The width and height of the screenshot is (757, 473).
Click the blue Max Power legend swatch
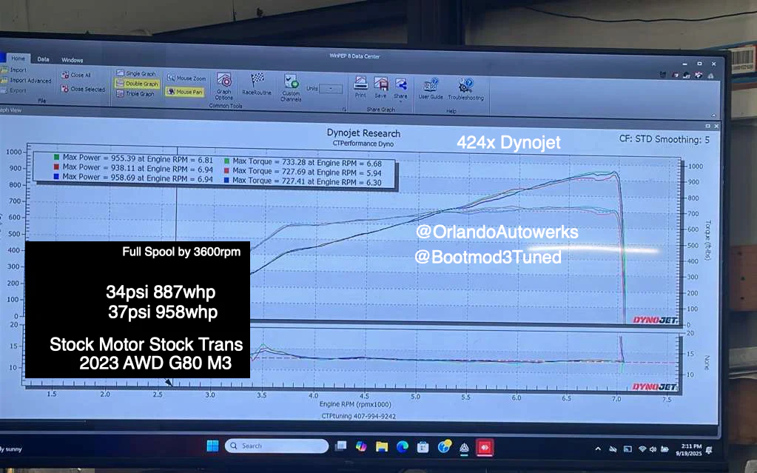[x=56, y=177]
